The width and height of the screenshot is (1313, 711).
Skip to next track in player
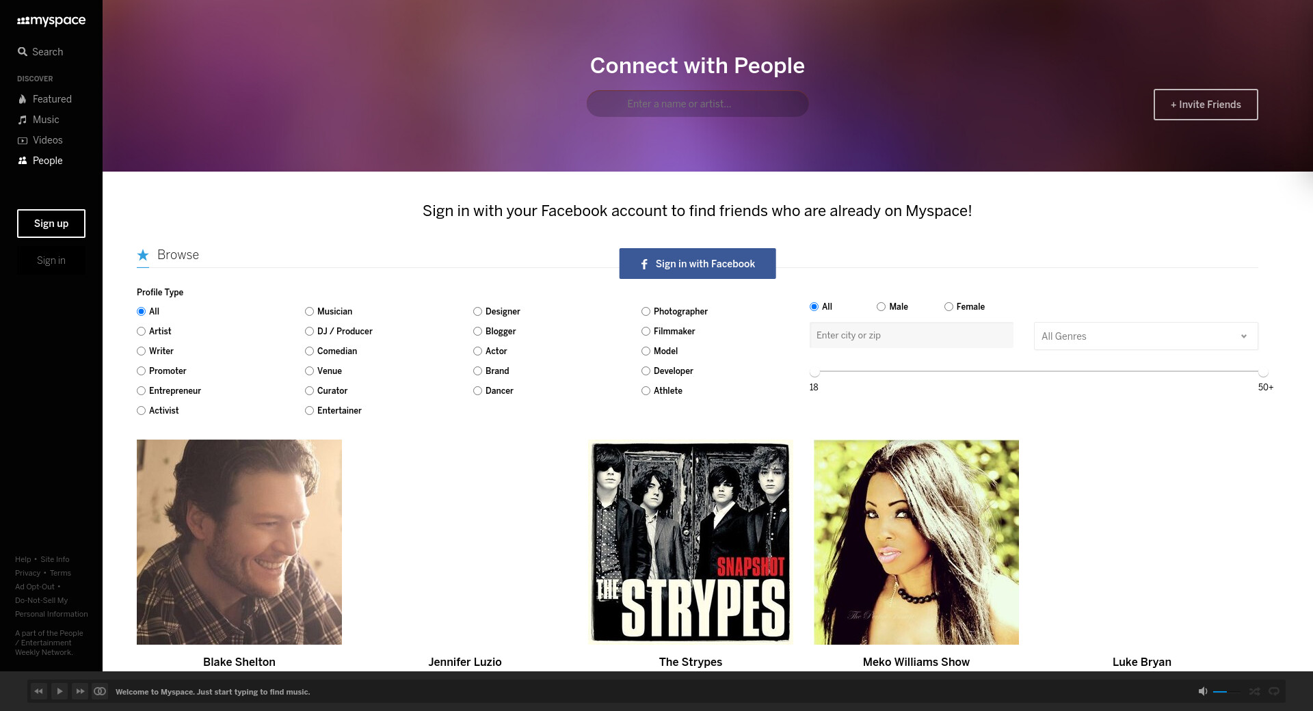[x=80, y=691]
